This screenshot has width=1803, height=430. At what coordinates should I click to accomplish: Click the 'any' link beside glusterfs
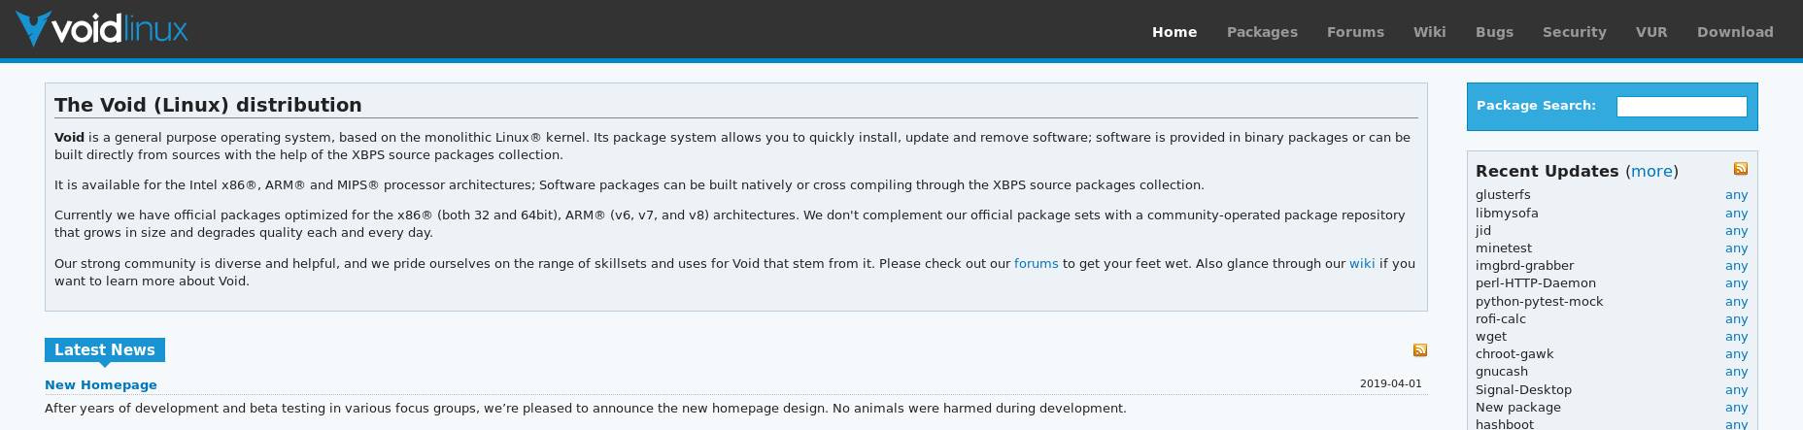pyautogui.click(x=1736, y=195)
